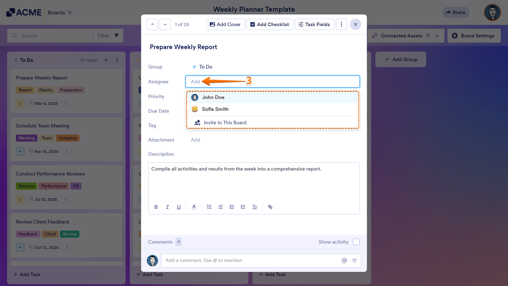Open Board Settings
Image resolution: width=508 pixels, height=286 pixels.
(474, 35)
